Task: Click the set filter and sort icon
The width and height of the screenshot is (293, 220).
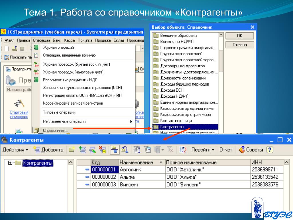Action: click(x=137, y=150)
